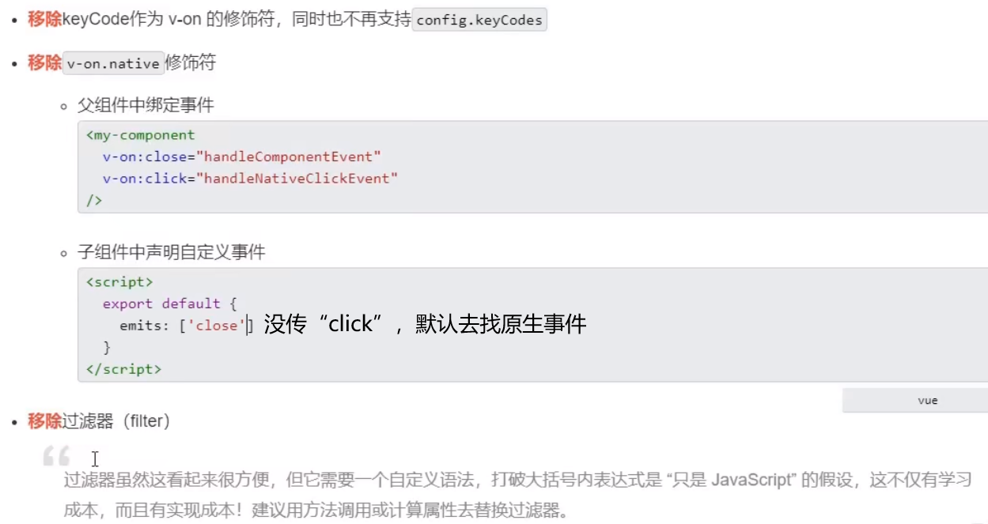
Task: Click the annotation text 没传 "click"
Action: click(x=328, y=324)
